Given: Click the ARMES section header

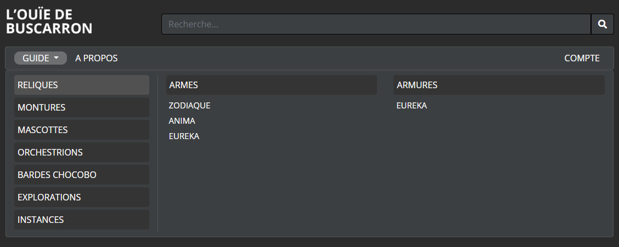Looking at the screenshot, I should tap(271, 85).
